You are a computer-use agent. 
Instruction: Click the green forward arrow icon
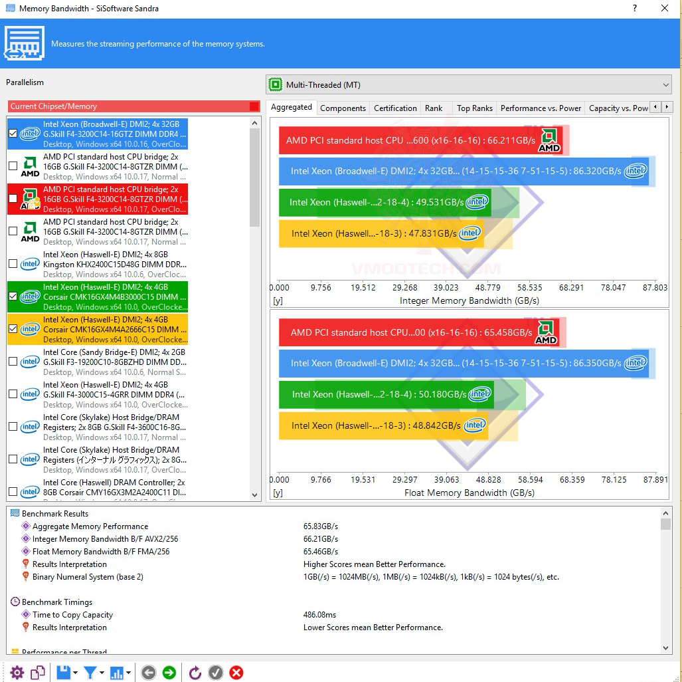(x=169, y=673)
